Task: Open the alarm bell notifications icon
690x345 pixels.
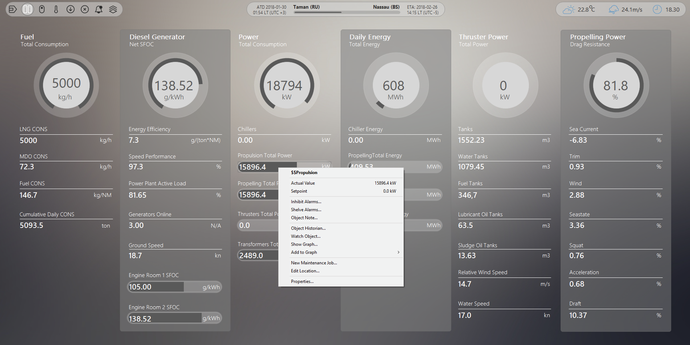Action: click(99, 9)
